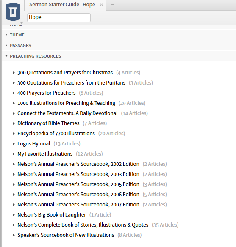Open 300 Quotations for Preachers from the Puritans
The width and height of the screenshot is (236, 247).
click(x=71, y=83)
